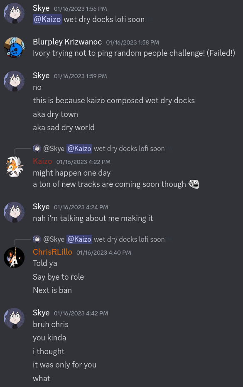Select the message "Next is ban"
This screenshot has width=243, height=387.
click(x=52, y=290)
